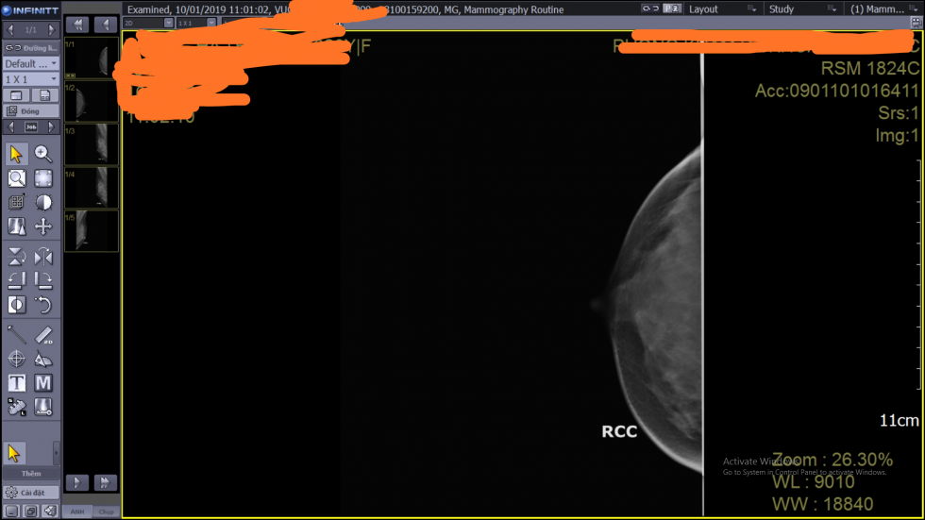Expand the 1 X 1 layout dropdown
The width and height of the screenshot is (925, 520).
31,79
